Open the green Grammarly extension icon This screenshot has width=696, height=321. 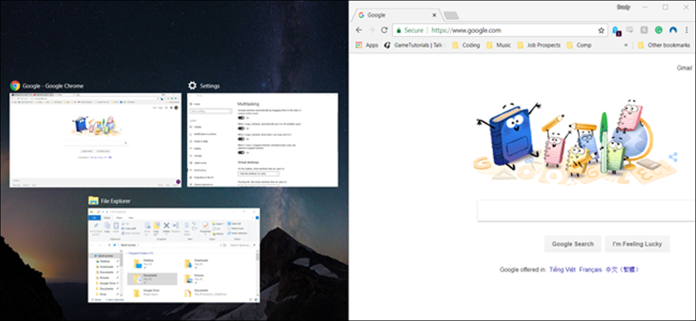point(659,30)
